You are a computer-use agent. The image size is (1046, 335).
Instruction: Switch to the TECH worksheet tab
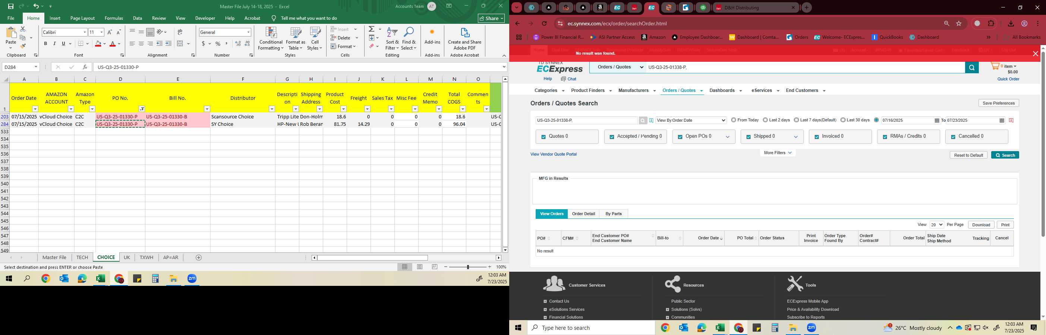tap(82, 258)
